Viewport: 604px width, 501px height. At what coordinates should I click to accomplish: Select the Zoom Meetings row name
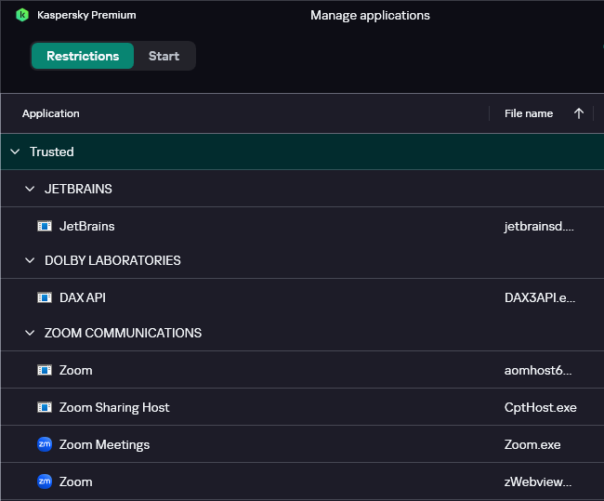104,444
